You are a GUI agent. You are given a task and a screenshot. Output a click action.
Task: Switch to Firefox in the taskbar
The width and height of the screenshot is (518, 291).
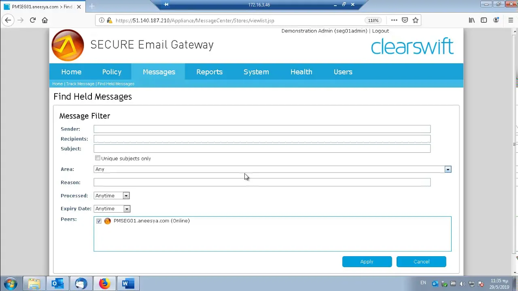click(x=104, y=284)
